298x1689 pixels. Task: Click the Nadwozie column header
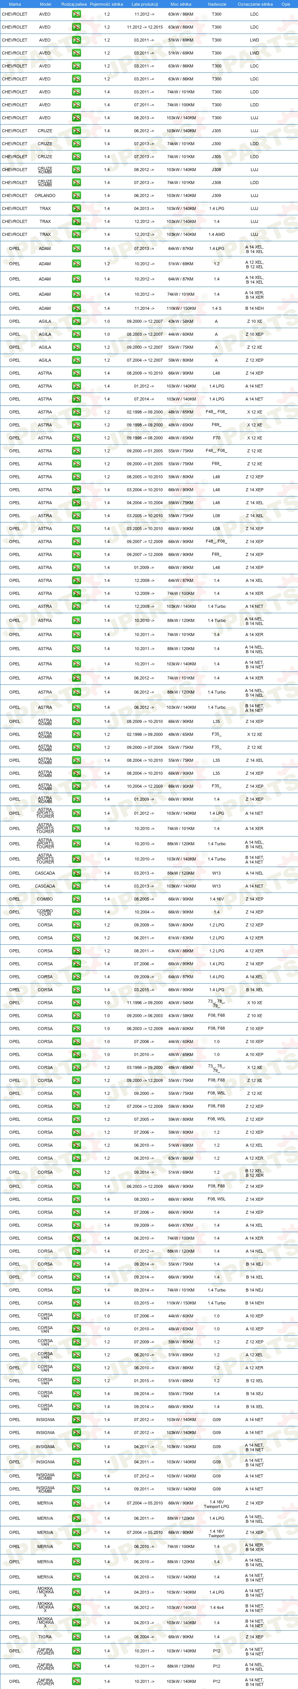[217, 4]
